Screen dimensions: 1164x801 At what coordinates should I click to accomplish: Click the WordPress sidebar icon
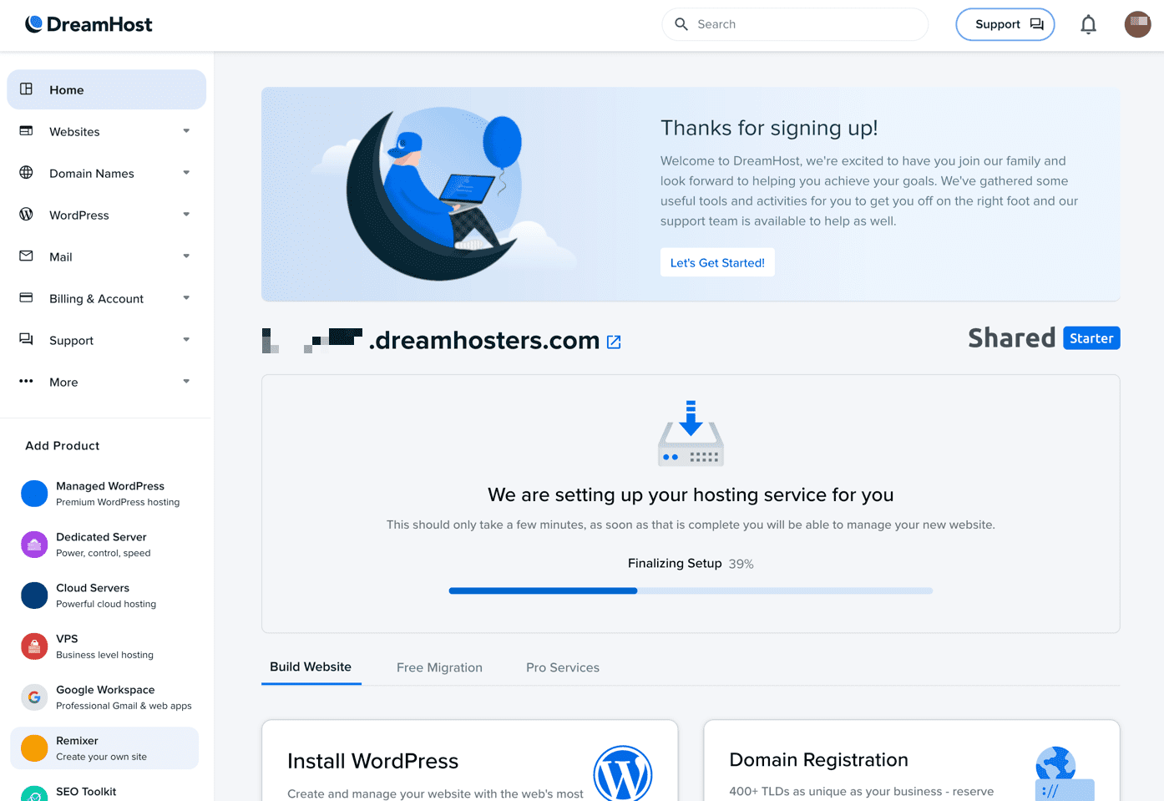[26, 214]
